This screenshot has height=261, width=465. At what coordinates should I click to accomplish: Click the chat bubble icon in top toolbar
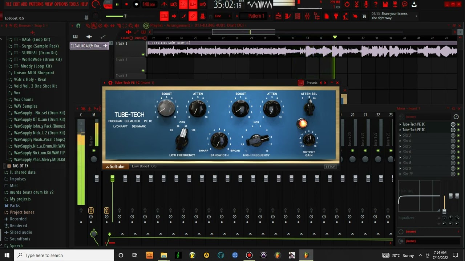(404, 4)
